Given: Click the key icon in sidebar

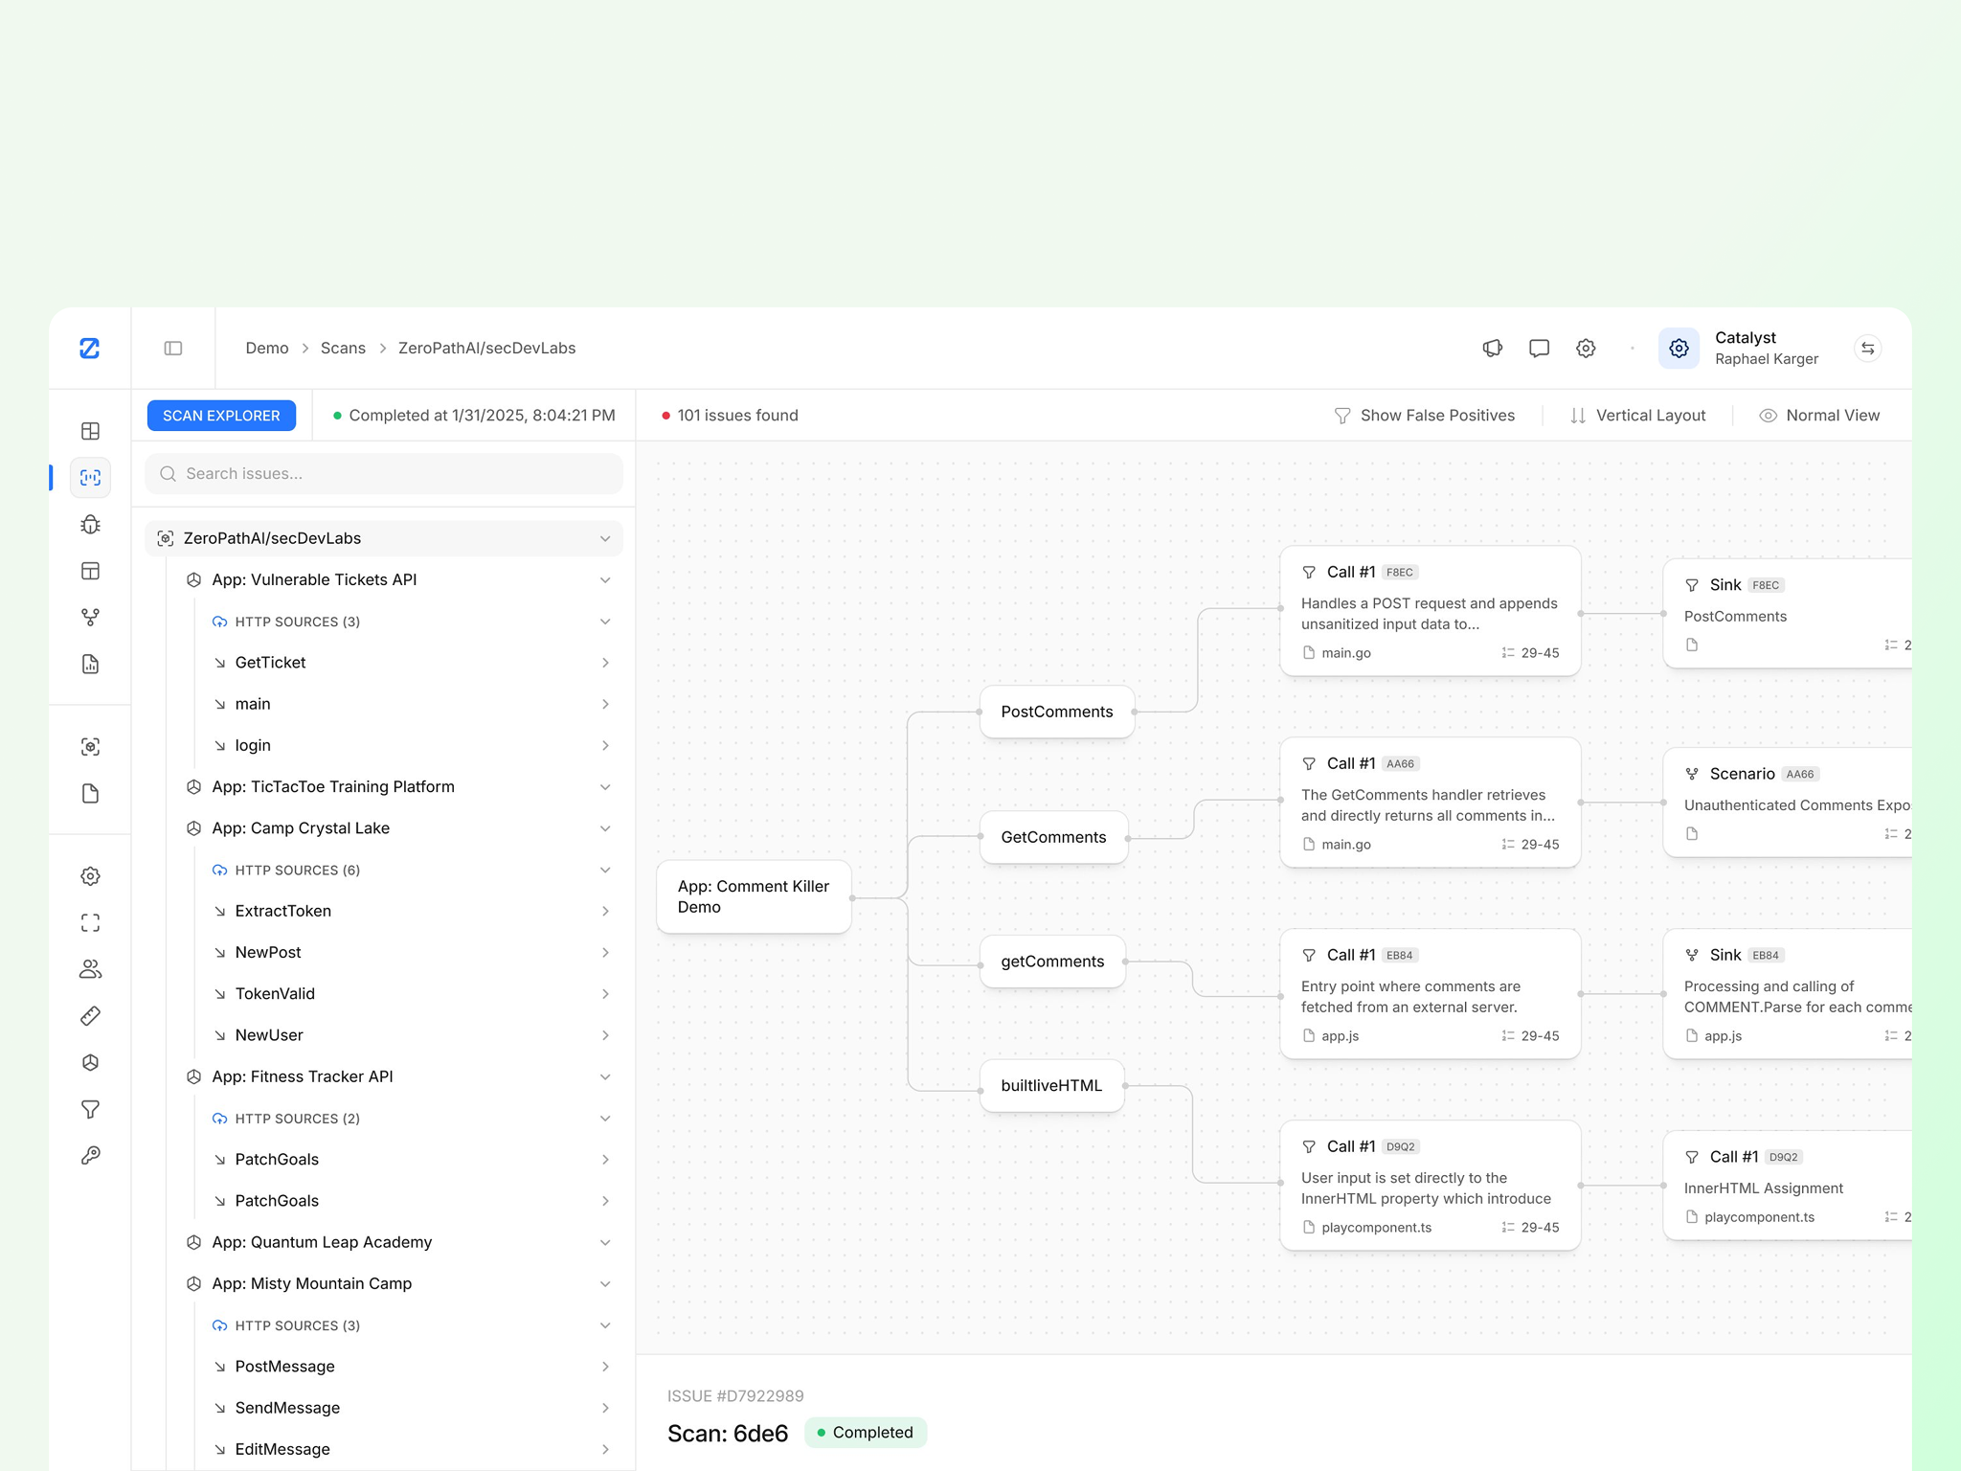Looking at the screenshot, I should click(90, 1155).
